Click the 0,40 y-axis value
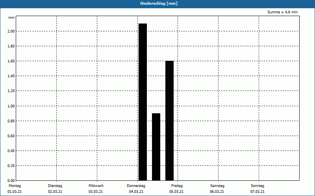 [x=11, y=151]
